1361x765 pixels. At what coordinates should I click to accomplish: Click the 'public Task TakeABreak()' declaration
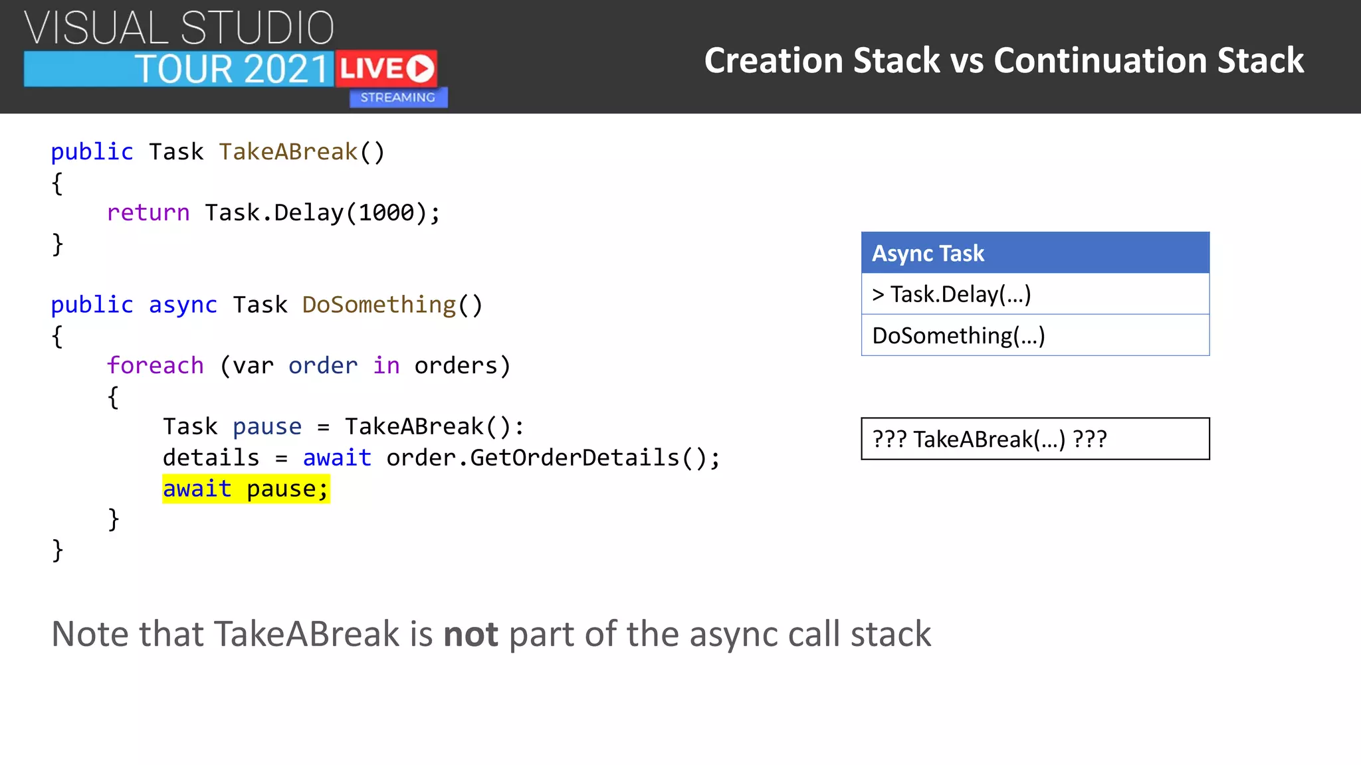tap(218, 152)
